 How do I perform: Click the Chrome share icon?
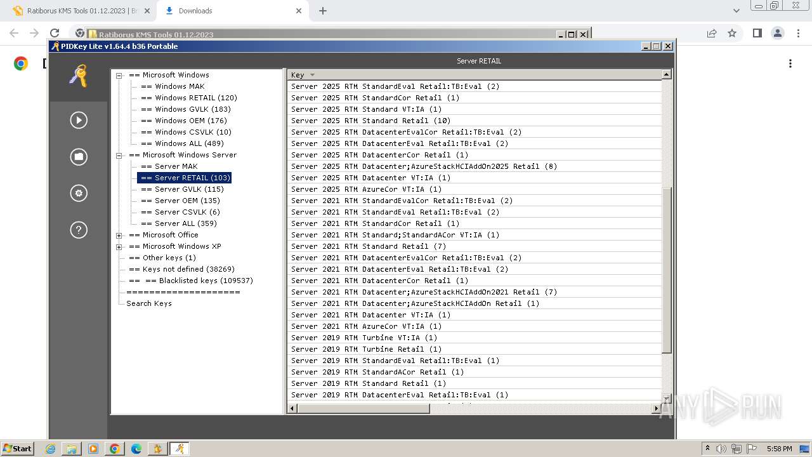[712, 33]
